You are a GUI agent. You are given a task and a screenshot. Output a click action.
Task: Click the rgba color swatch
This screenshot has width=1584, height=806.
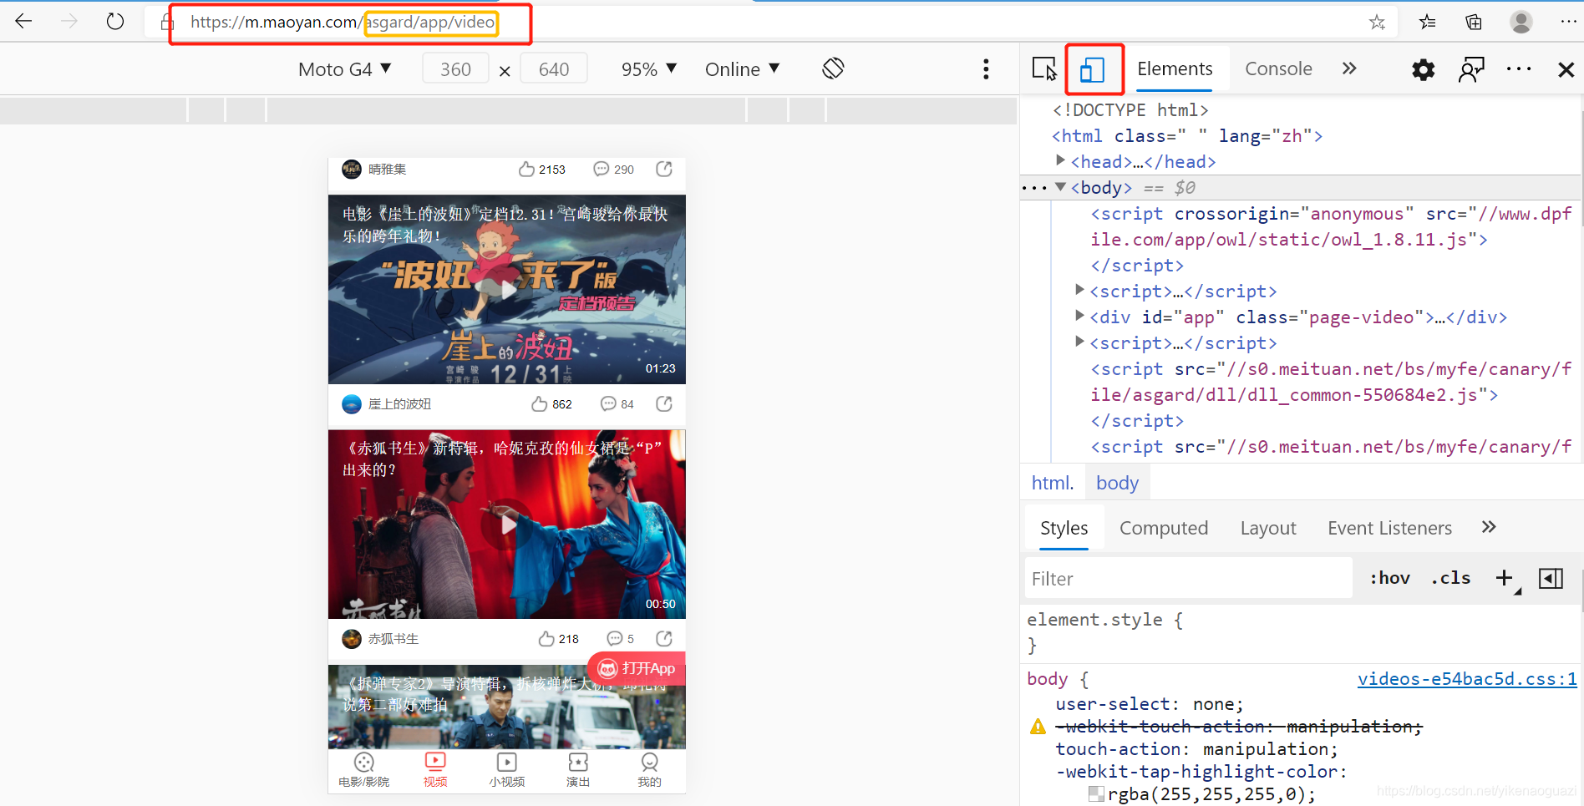pos(1096,794)
